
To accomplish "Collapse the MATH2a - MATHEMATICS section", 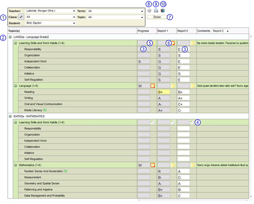I will tap(10, 116).
